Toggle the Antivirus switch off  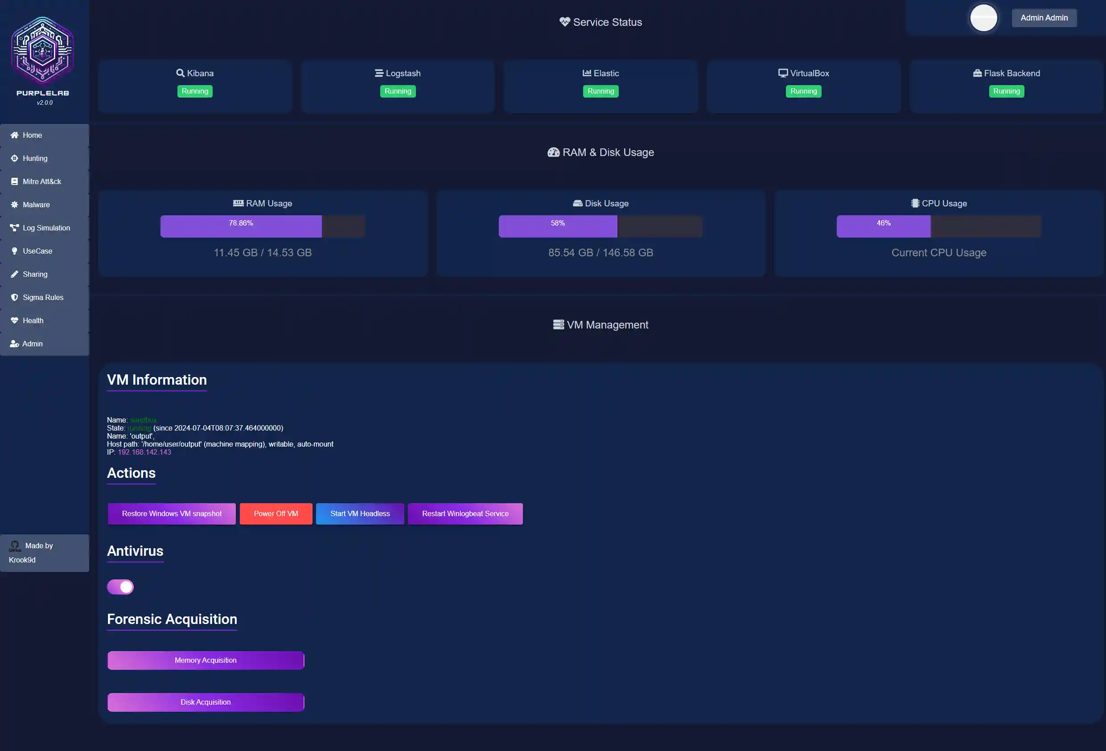[120, 587]
